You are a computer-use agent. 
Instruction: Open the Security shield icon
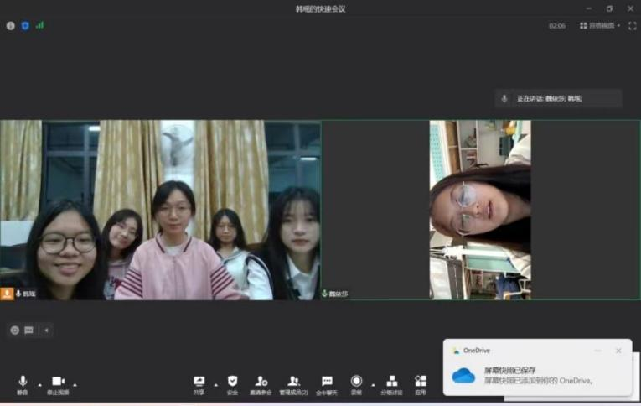[x=232, y=382]
